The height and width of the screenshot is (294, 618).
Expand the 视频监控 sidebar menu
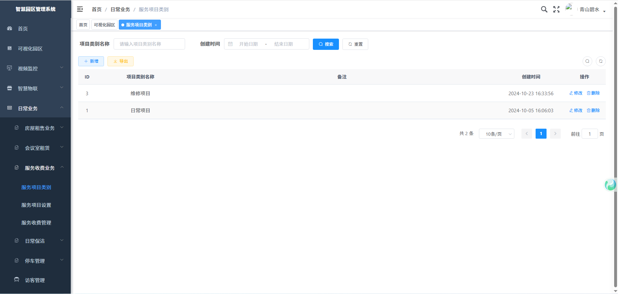tap(35, 69)
